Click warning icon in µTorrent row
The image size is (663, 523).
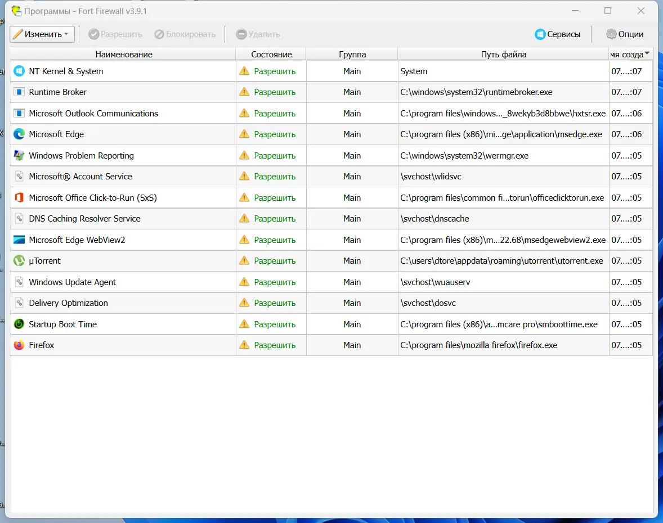244,260
